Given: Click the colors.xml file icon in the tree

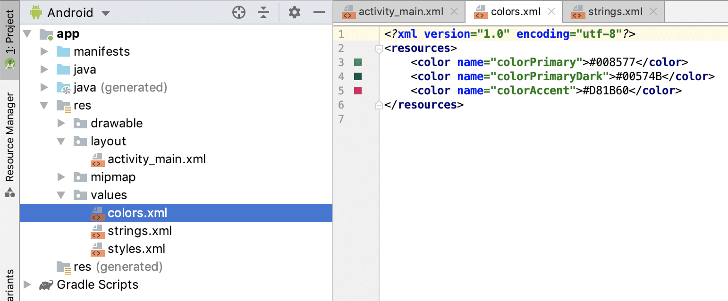Looking at the screenshot, I should coord(97,212).
